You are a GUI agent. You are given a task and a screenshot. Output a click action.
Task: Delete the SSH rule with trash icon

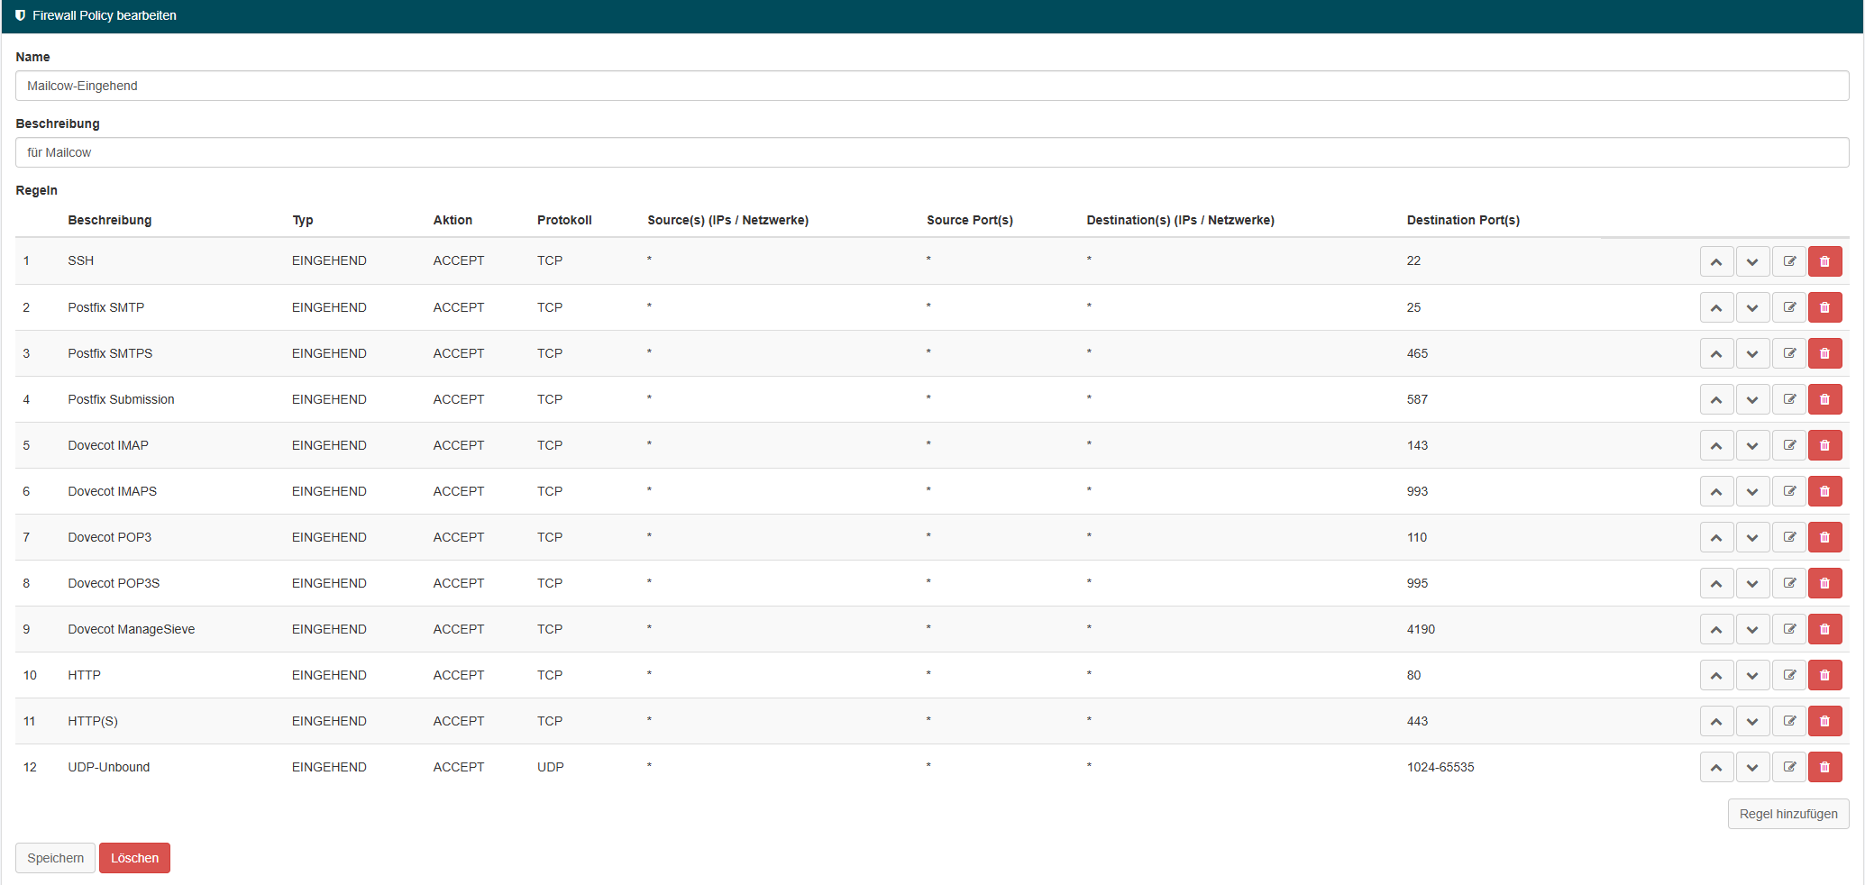tap(1824, 261)
